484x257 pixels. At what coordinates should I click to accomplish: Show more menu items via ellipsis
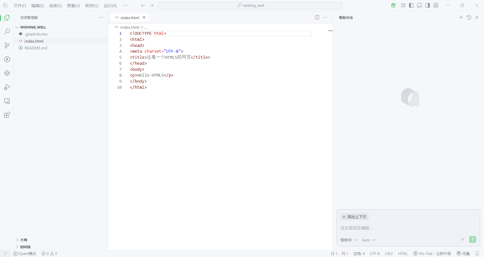point(125,5)
